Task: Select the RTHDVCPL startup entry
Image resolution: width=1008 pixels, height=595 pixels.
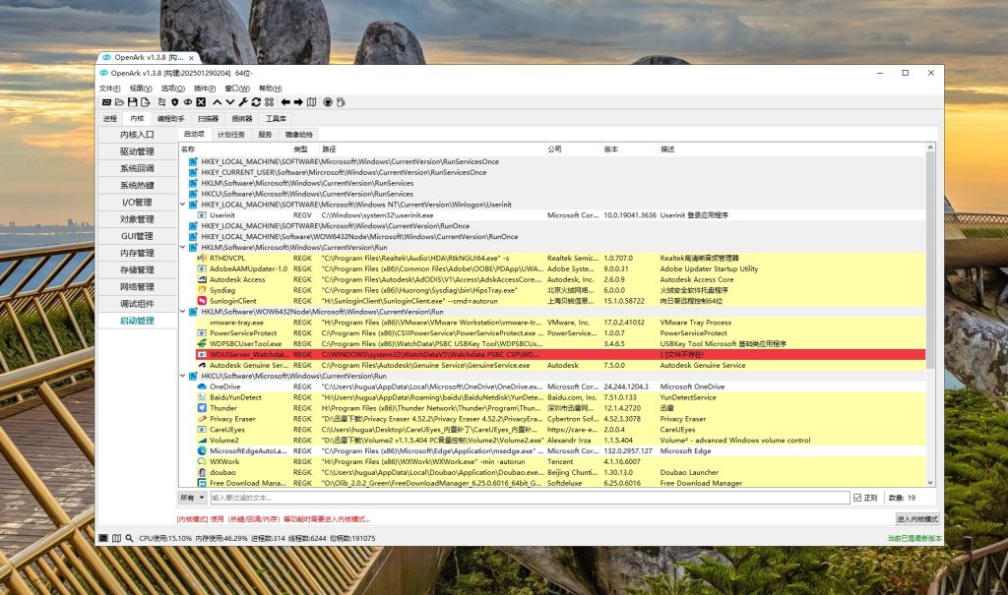Action: point(560,258)
